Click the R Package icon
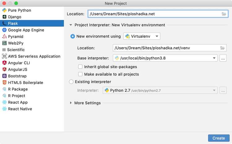This screenshot has width=232, height=144. click(4, 89)
